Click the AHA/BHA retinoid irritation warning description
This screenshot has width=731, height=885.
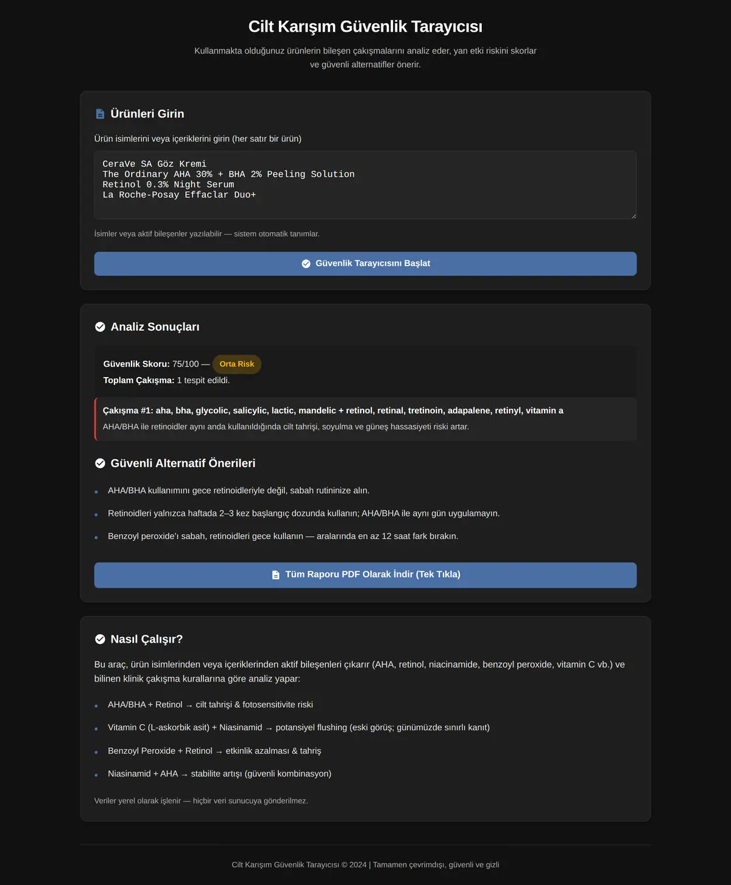[286, 427]
